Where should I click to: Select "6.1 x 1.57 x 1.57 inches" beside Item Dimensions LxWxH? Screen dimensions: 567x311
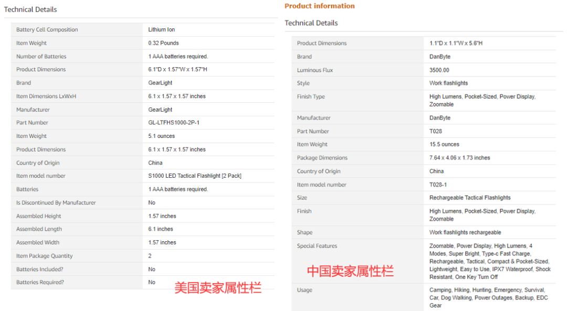[177, 96]
